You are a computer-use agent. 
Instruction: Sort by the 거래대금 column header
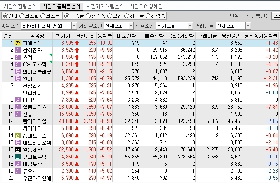pos(208,36)
